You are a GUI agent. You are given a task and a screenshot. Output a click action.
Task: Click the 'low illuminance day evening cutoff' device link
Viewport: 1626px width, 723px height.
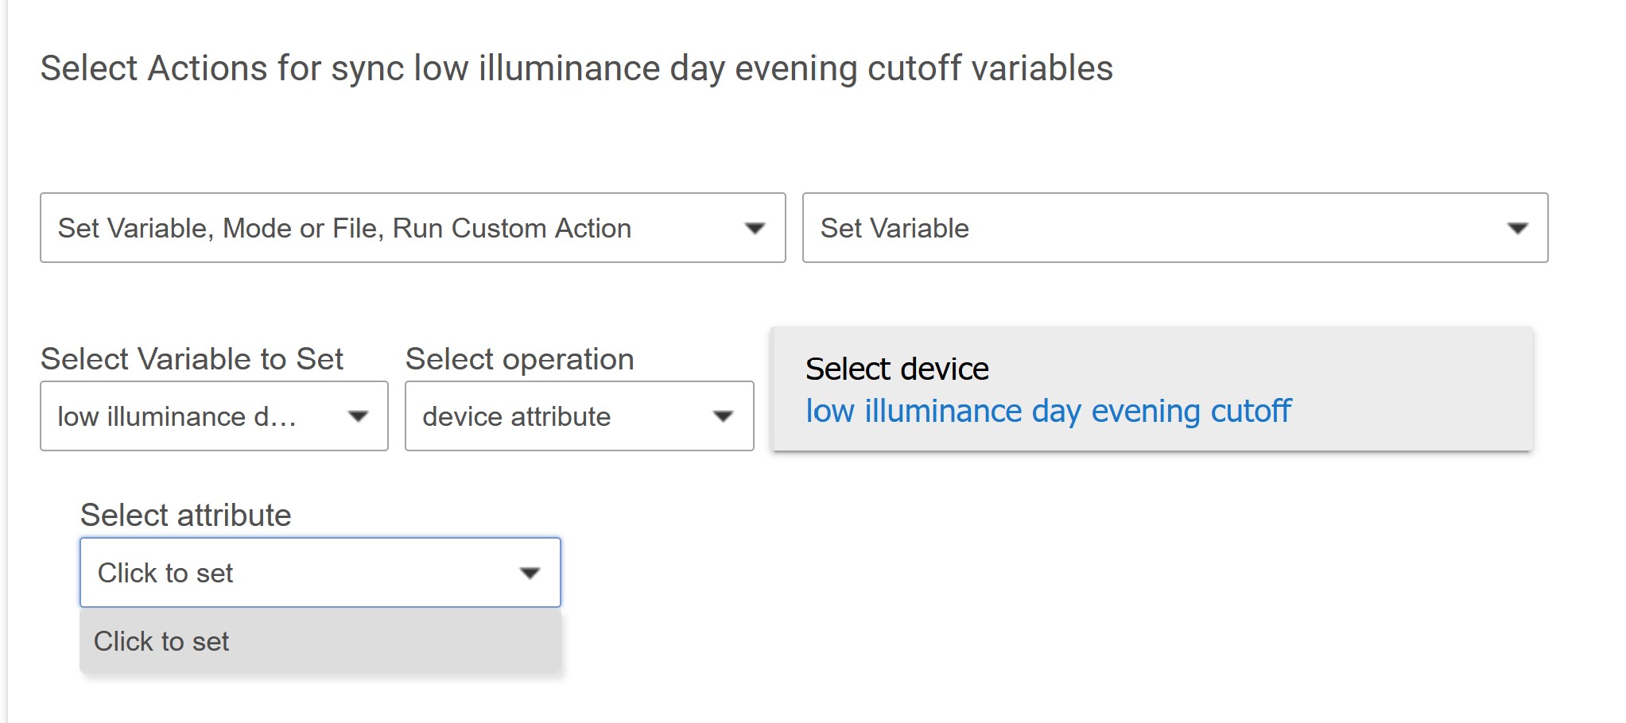tap(1048, 412)
